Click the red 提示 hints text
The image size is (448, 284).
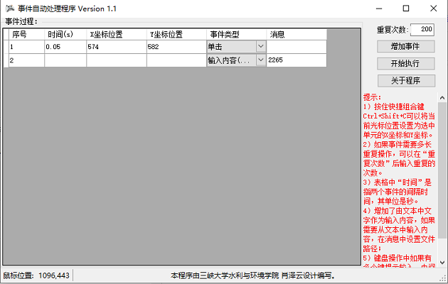click(x=399, y=181)
